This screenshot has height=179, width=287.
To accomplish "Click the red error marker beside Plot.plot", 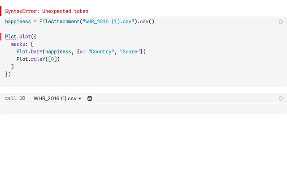I will [x=1, y=37].
